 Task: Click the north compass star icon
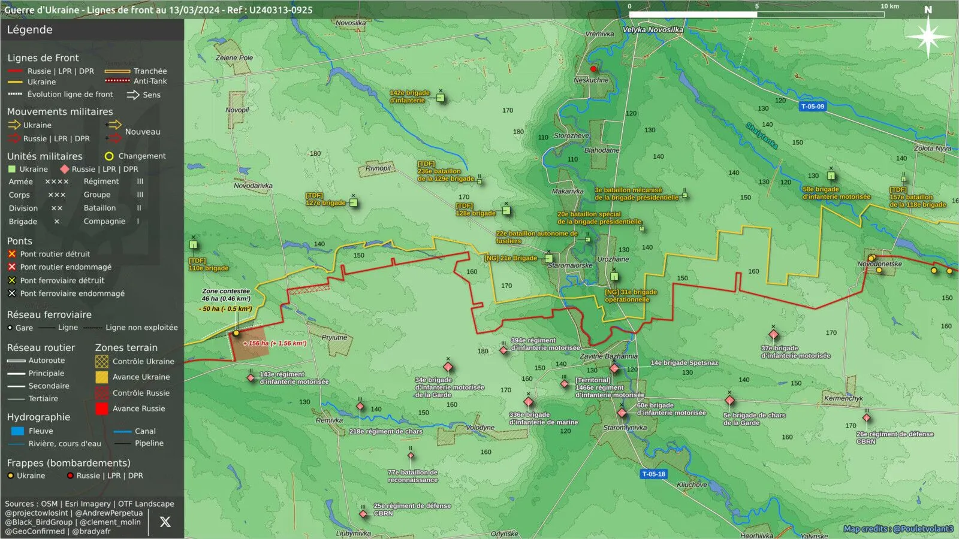click(928, 37)
